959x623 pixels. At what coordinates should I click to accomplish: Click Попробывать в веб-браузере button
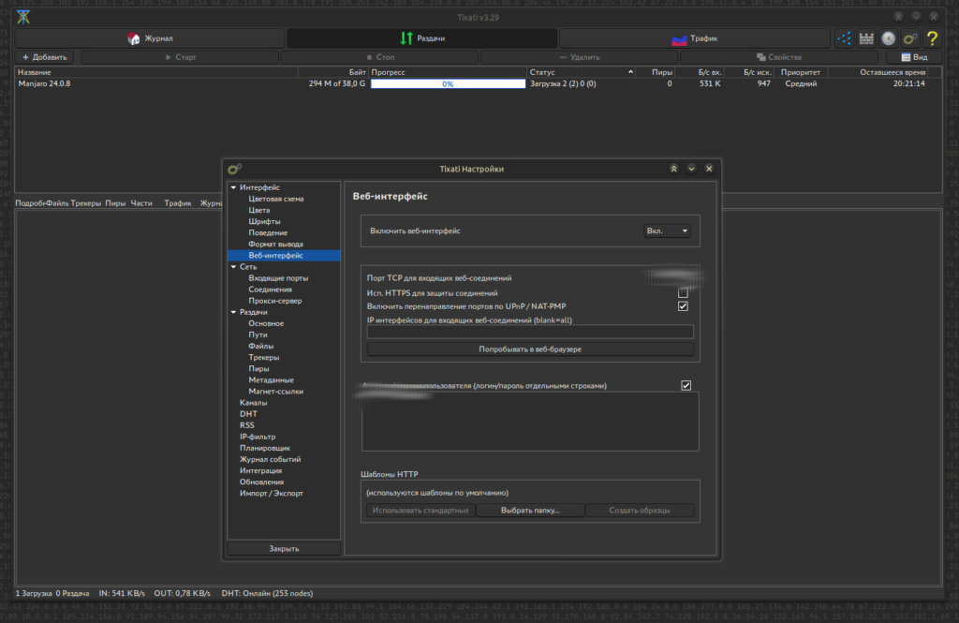point(530,349)
